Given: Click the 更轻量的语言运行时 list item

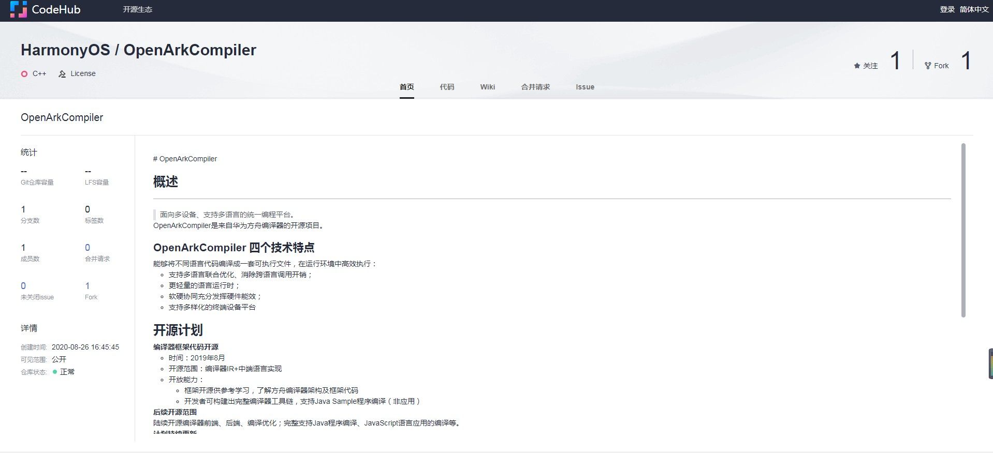Looking at the screenshot, I should click(205, 285).
